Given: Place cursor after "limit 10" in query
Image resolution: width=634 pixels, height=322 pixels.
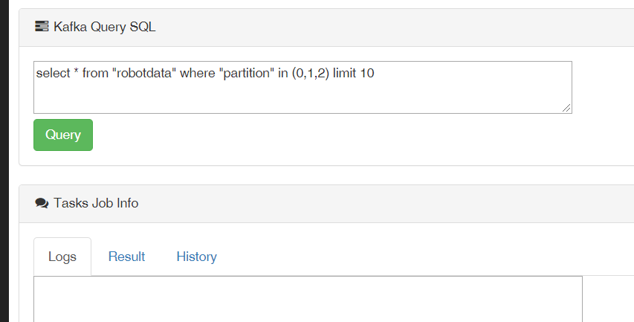Looking at the screenshot, I should (x=375, y=73).
